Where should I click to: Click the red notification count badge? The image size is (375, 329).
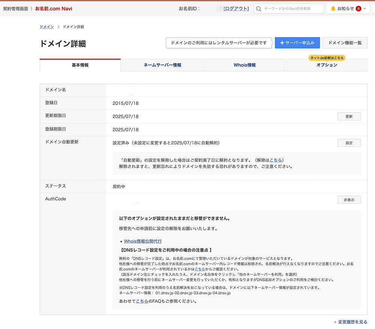click(358, 9)
